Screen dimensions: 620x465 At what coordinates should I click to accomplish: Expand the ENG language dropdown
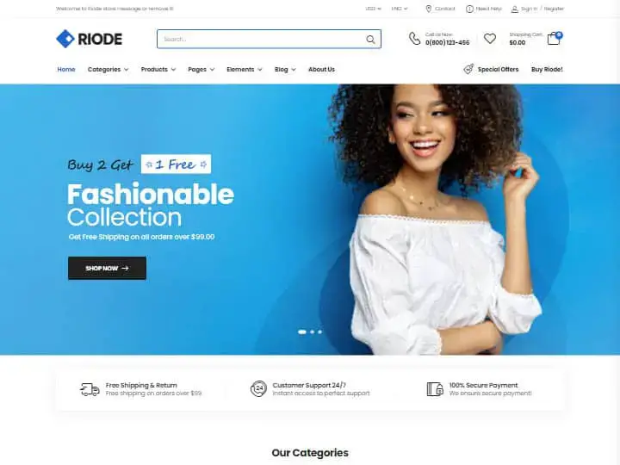click(400, 9)
